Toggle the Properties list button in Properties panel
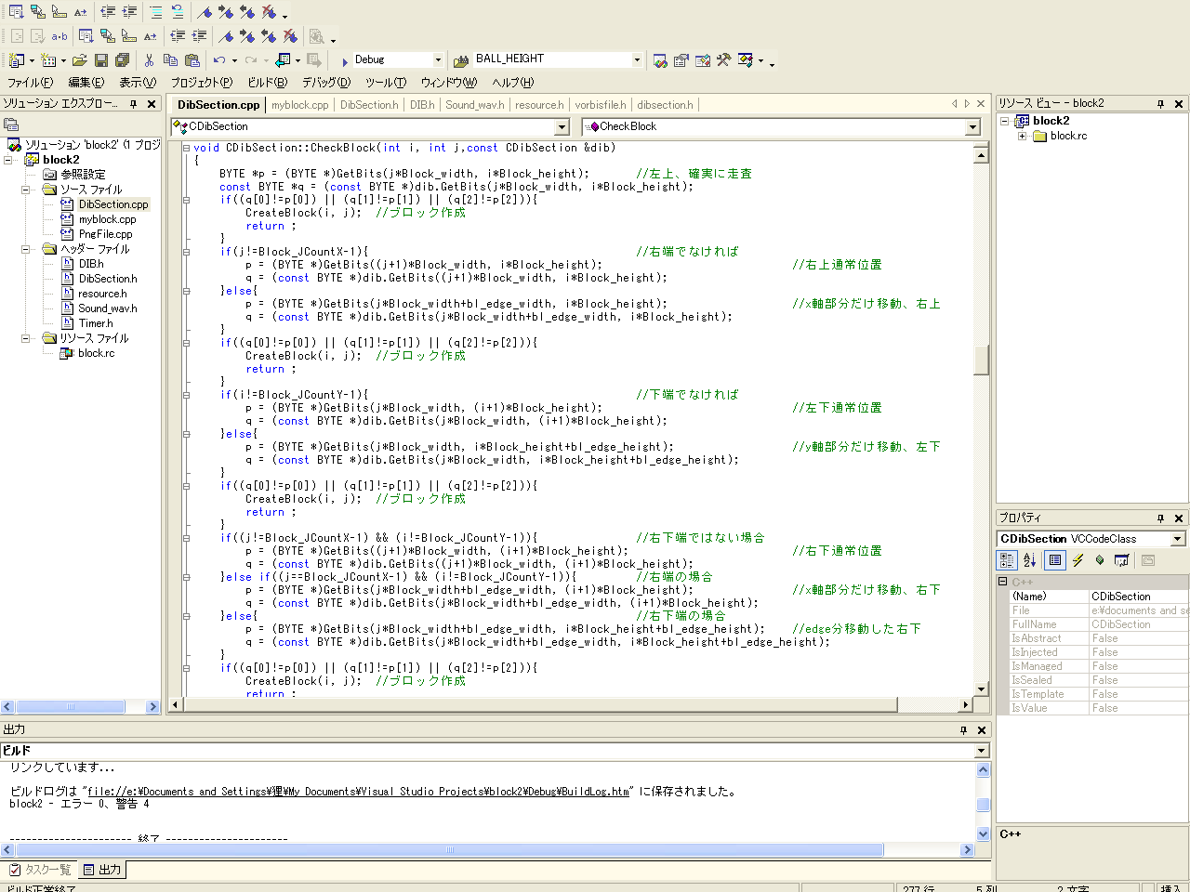The height and width of the screenshot is (892, 1190). [1054, 560]
